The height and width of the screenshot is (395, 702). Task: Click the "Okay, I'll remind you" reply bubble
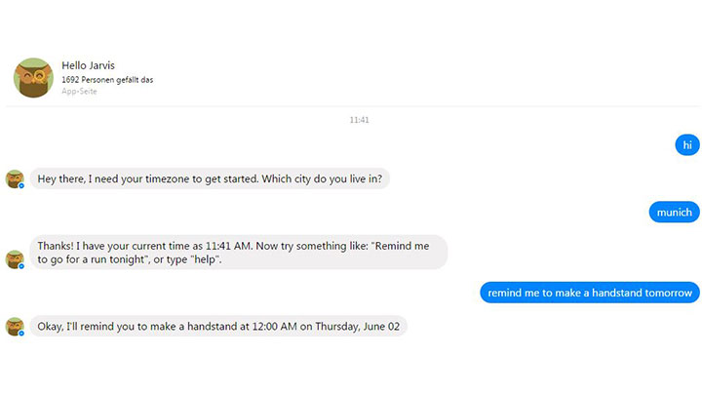[218, 326]
